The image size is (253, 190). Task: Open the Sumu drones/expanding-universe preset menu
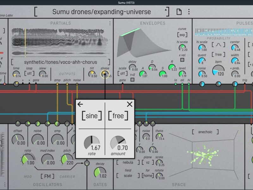click(x=102, y=12)
